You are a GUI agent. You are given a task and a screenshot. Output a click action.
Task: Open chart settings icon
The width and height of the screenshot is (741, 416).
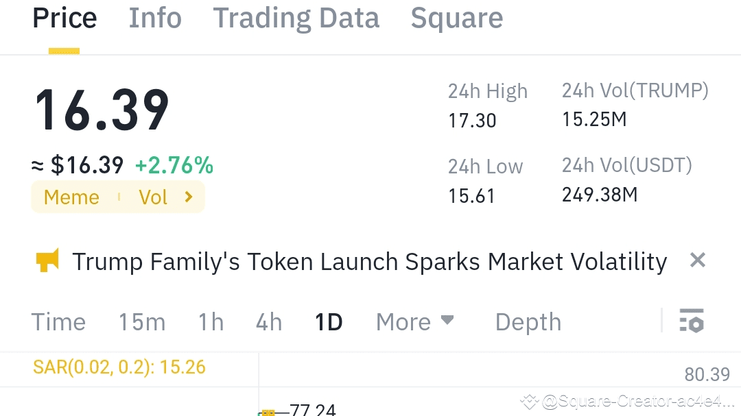pos(692,321)
